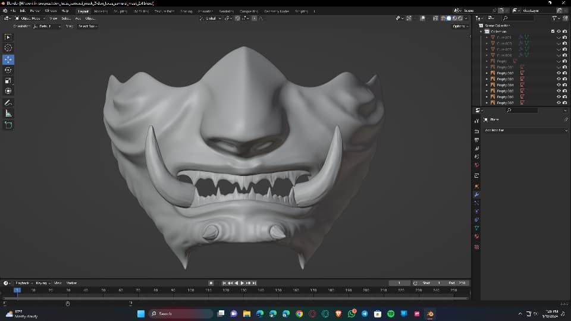Screen dimensions: 571x321
Task: Open the Texture properties tab
Action: [x=476, y=247]
